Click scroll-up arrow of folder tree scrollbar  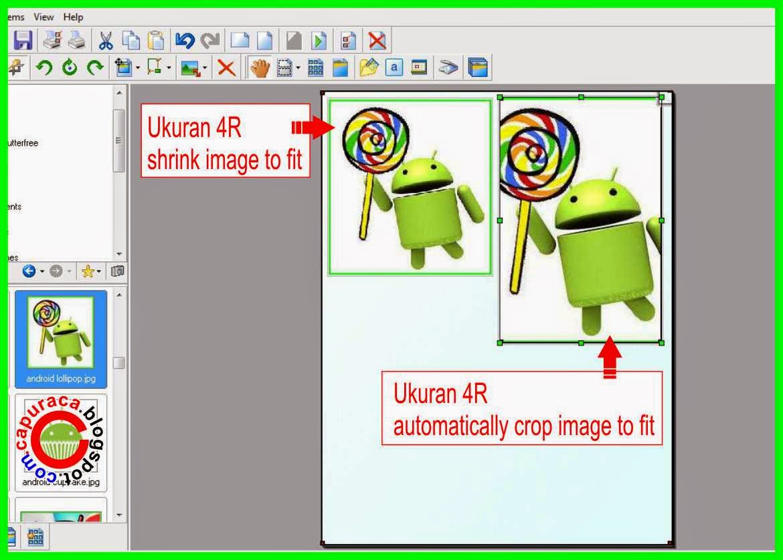[x=119, y=93]
